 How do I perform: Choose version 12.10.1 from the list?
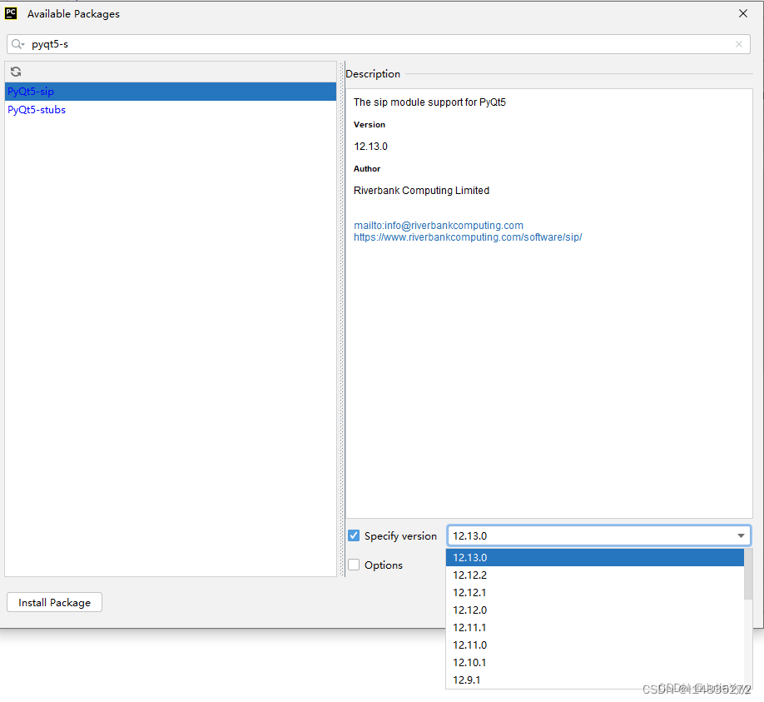(595, 663)
